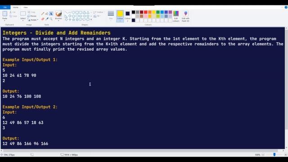Choose the Right-angled triangle shape
This screenshot has width=288, height=162.
point(66,16)
